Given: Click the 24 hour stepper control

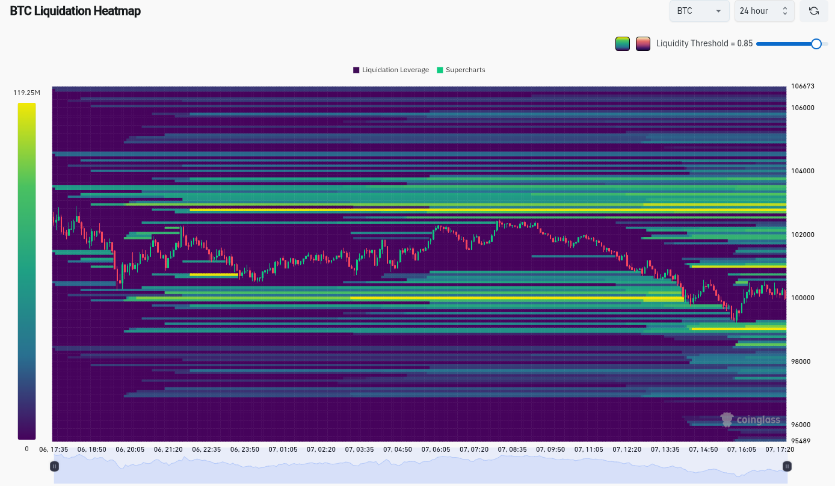Looking at the screenshot, I should point(784,11).
